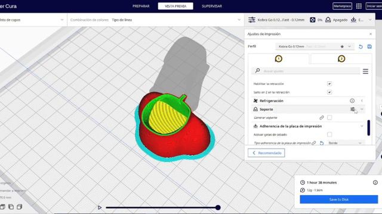382x214 pixels.
Task: Click the Iniciar sesión button
Action: [374, 6]
